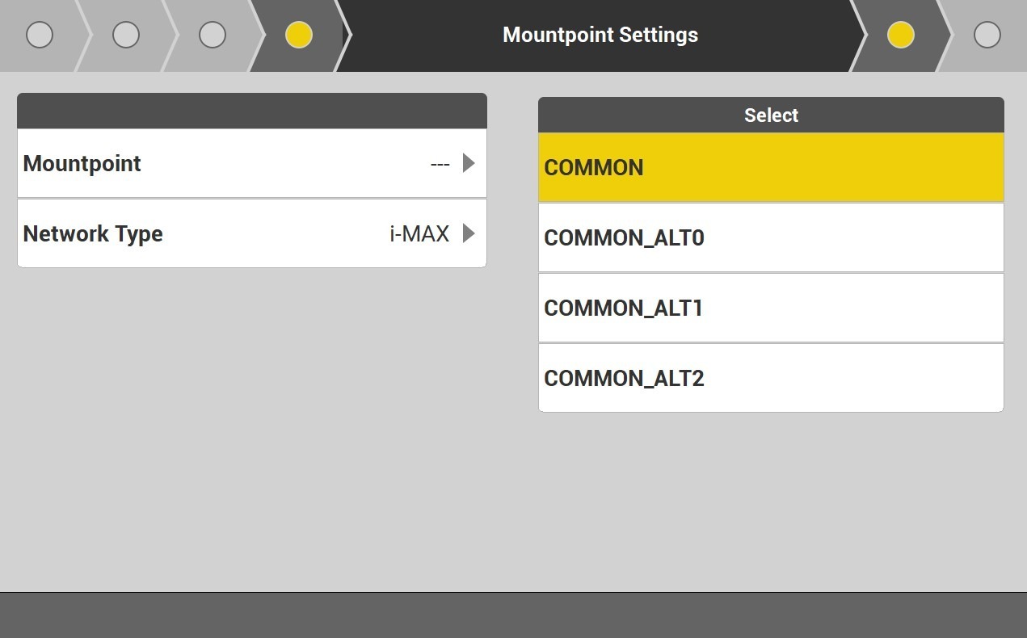Screen dimensions: 1027x638
Task: Go to the second wizard step circle
Action: coord(126,35)
